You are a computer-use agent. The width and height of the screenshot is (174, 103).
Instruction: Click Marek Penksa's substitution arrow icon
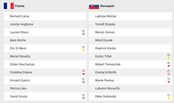169,82
